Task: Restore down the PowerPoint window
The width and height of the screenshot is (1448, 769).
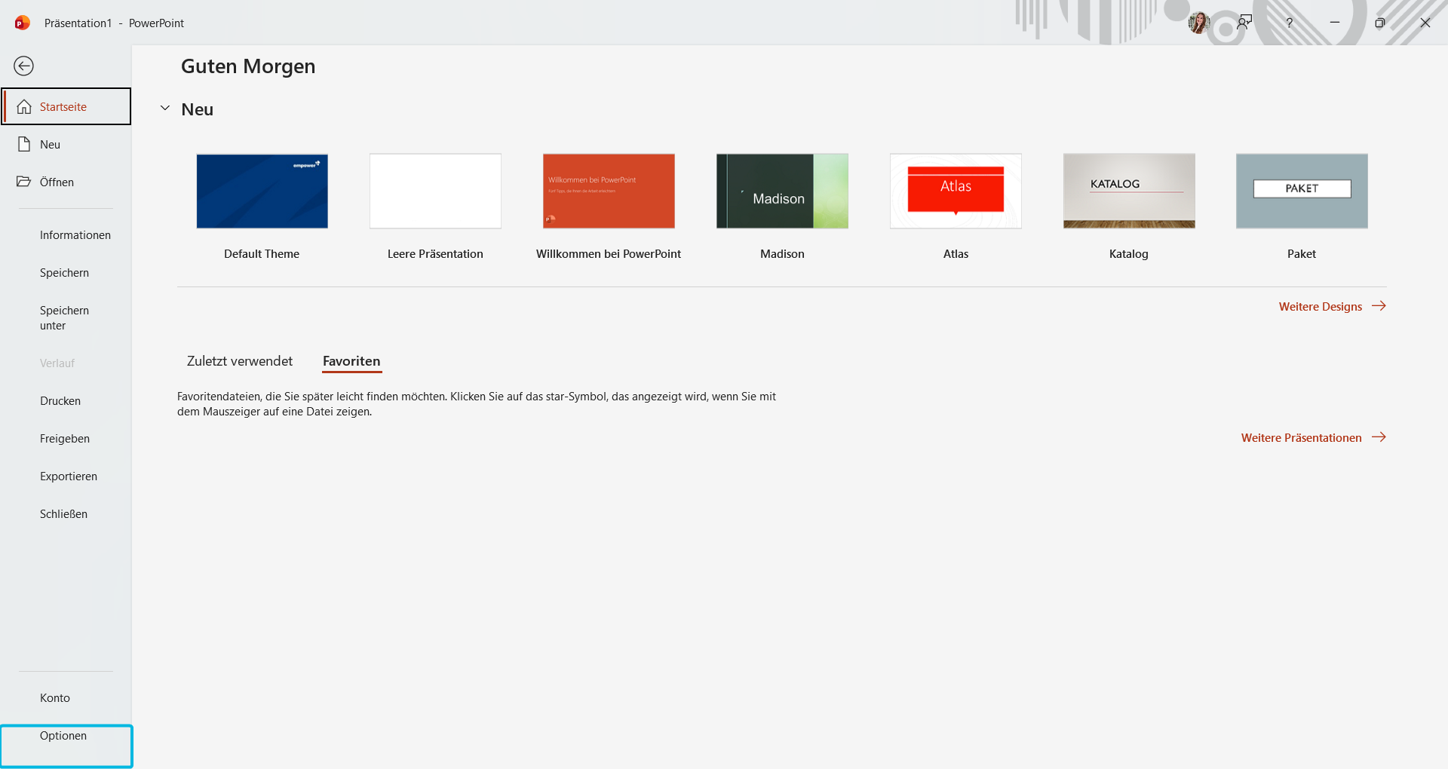Action: [1380, 23]
